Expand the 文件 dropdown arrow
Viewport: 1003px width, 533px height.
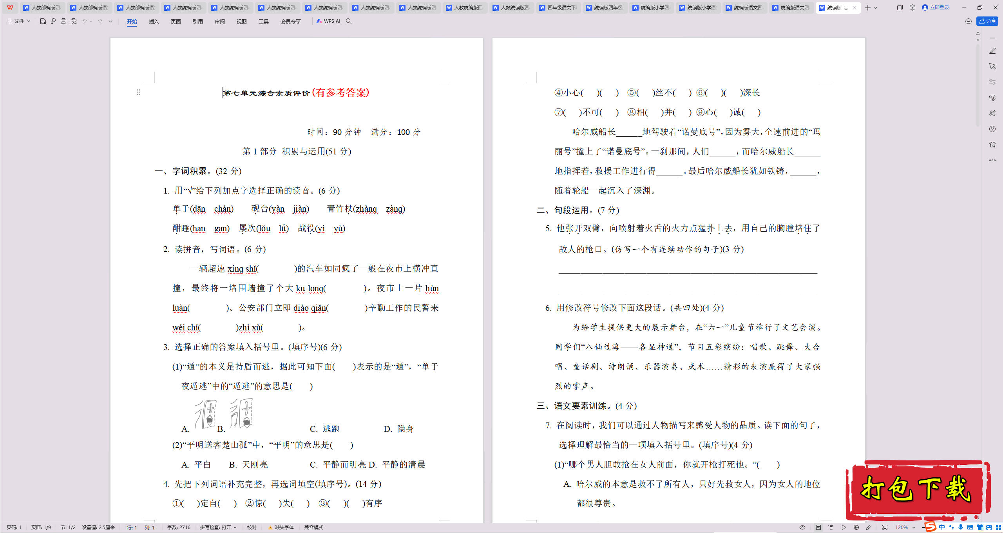29,21
